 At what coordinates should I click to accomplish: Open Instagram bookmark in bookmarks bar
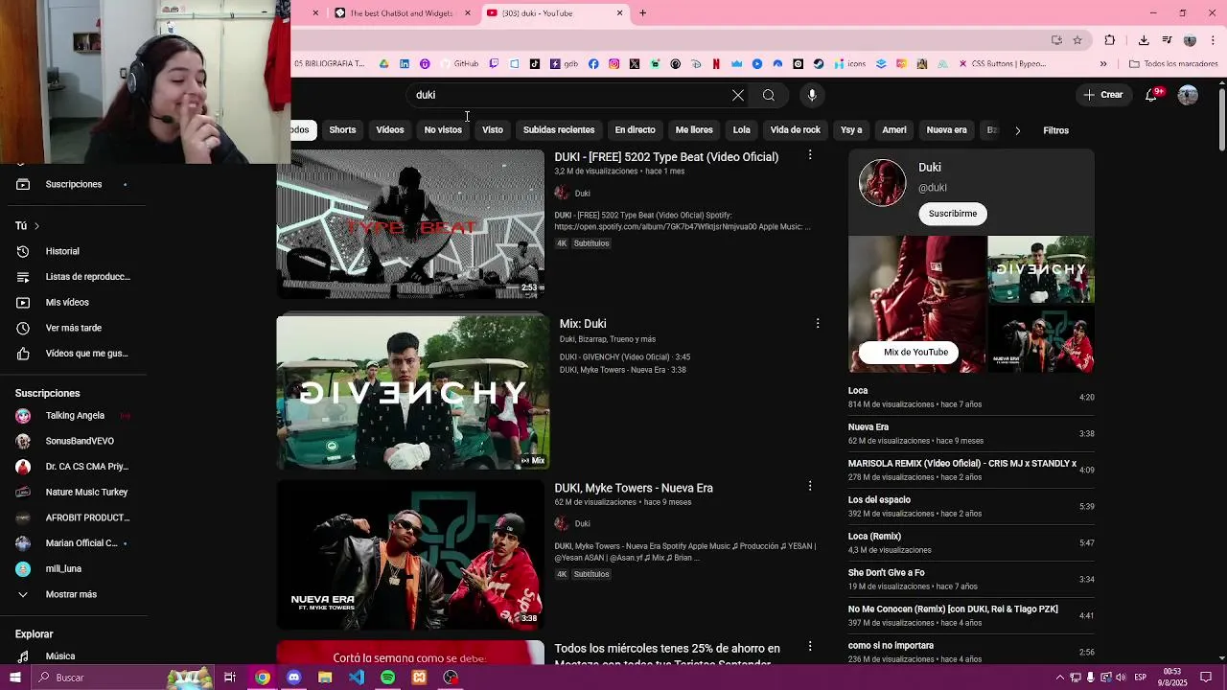coord(614,64)
